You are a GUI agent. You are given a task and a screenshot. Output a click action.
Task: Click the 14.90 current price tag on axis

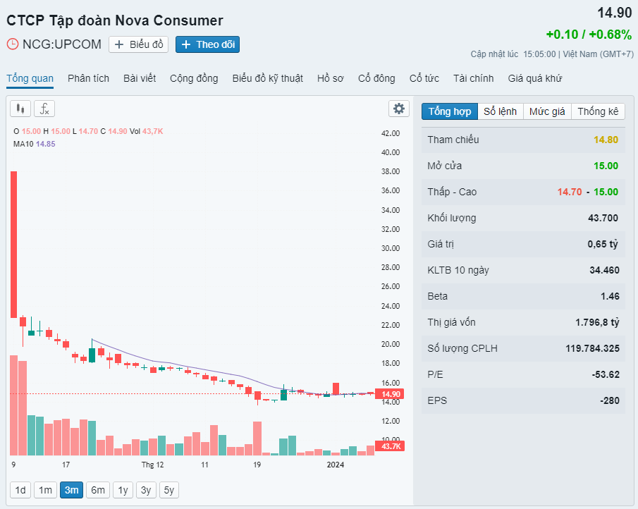[390, 394]
